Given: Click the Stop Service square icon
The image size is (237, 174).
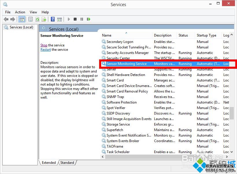Looking at the screenshot, I should pyautogui.click(x=75, y=19).
